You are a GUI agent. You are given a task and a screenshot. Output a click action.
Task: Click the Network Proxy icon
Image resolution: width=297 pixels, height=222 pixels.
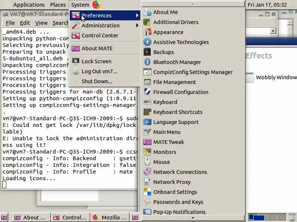pyautogui.click(x=147, y=182)
